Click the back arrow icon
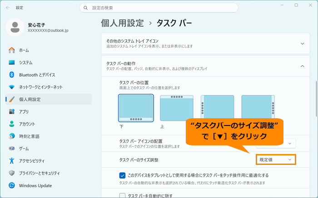The height and width of the screenshot is (198, 318). point(8,8)
